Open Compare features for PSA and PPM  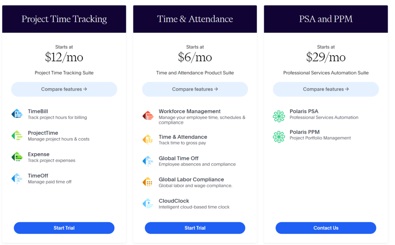click(326, 89)
